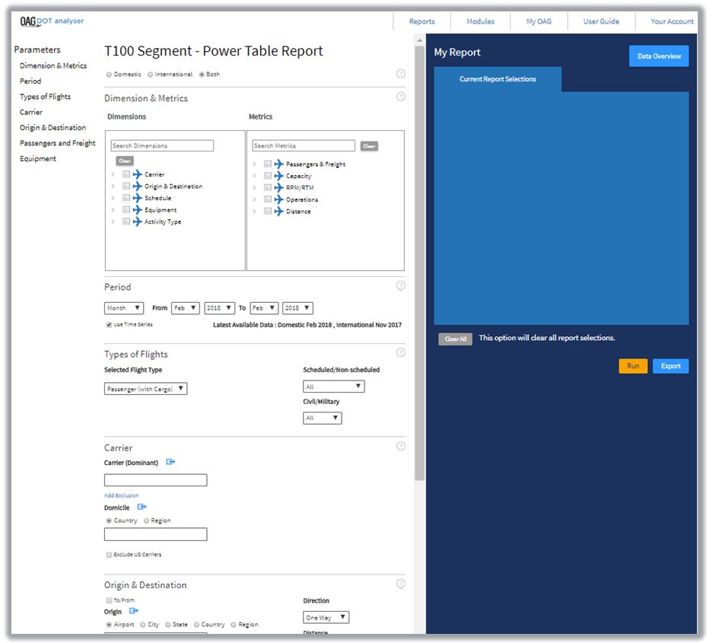Open the Reports menu
The height and width of the screenshot is (643, 716).
point(422,21)
